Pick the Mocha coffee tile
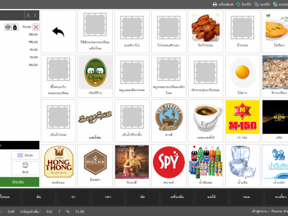 click(95, 166)
